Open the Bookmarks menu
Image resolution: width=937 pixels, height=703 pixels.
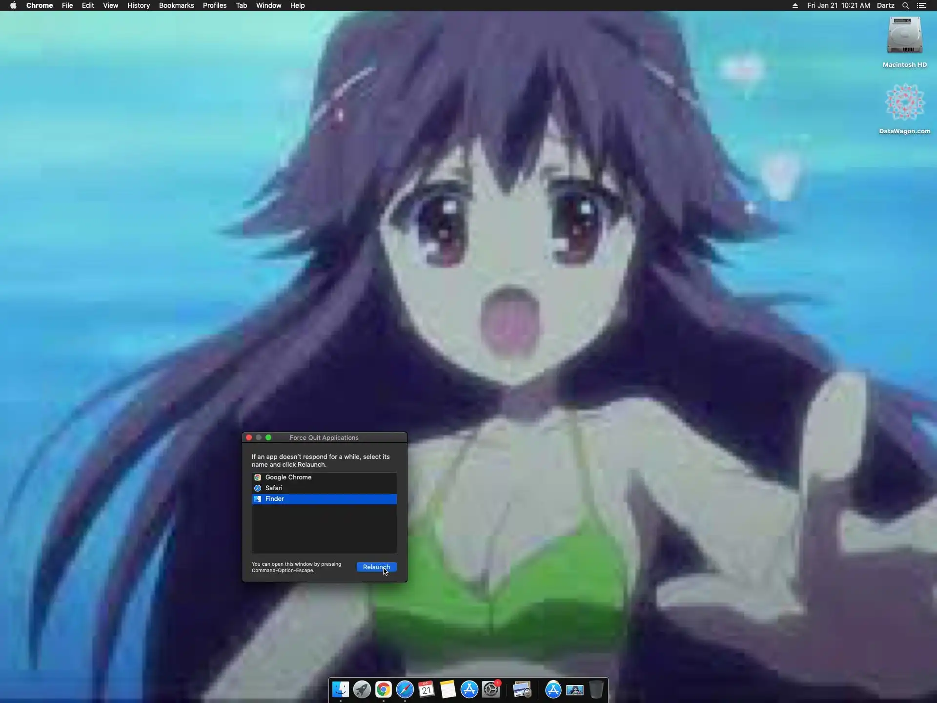pos(176,5)
